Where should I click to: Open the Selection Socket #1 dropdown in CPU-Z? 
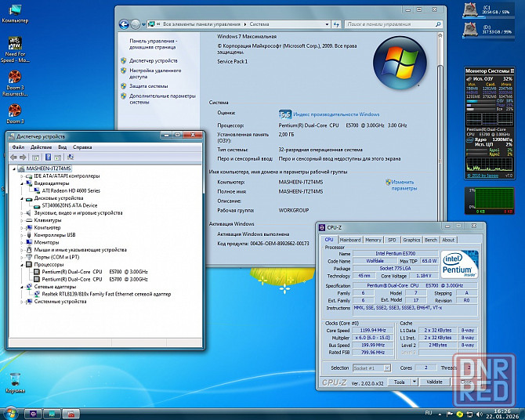tap(374, 367)
